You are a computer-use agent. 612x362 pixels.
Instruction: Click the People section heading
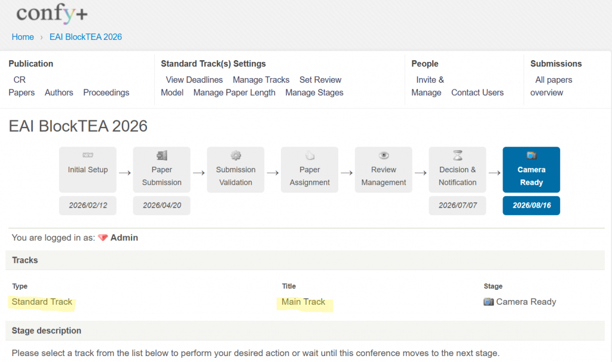pyautogui.click(x=425, y=64)
